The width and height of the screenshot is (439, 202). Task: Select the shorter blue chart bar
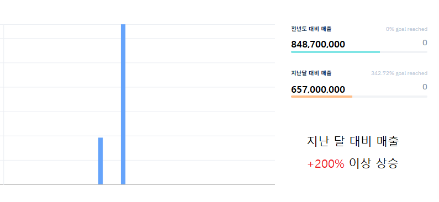click(101, 161)
